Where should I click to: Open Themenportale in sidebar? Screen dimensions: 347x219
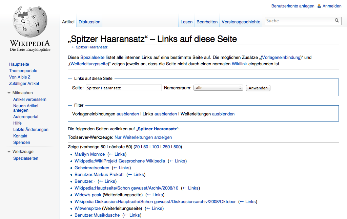tap(23, 71)
